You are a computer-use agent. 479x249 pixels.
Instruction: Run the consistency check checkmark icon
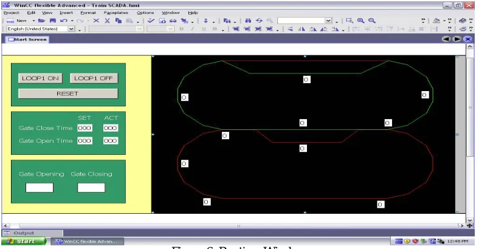pos(151,21)
